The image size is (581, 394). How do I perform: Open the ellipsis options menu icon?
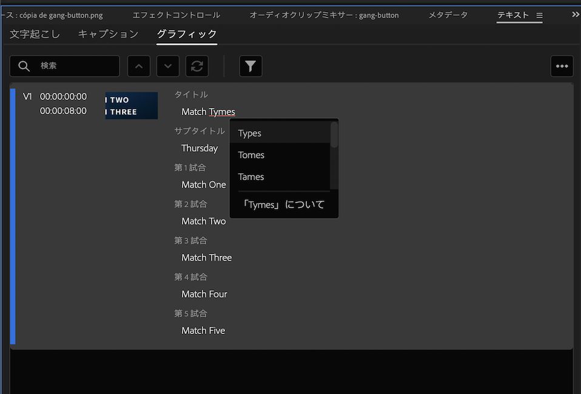tap(562, 66)
